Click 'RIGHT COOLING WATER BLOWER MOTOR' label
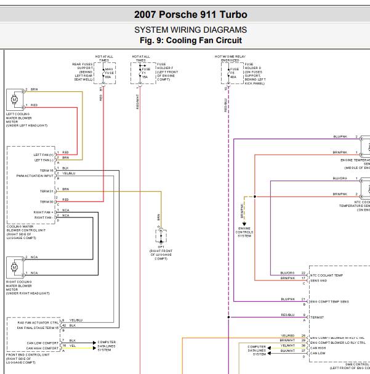This screenshot has height=374, width=370. [x=28, y=288]
